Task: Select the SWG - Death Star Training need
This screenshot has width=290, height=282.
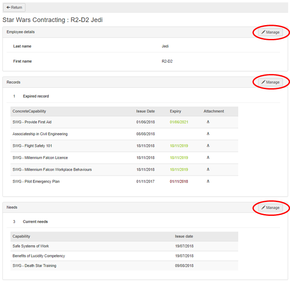Action: (35, 266)
